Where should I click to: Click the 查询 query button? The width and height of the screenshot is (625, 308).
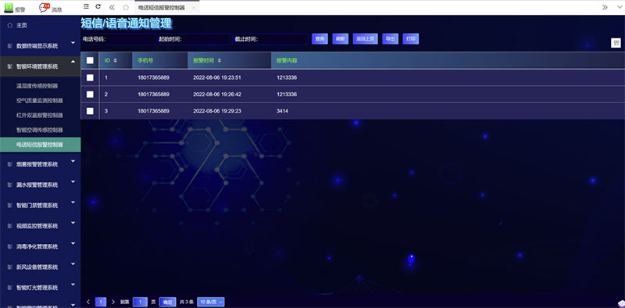pos(320,39)
